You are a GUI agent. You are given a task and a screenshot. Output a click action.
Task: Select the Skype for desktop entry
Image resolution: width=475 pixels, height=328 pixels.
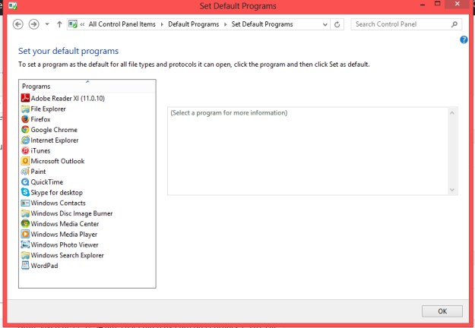(x=57, y=192)
